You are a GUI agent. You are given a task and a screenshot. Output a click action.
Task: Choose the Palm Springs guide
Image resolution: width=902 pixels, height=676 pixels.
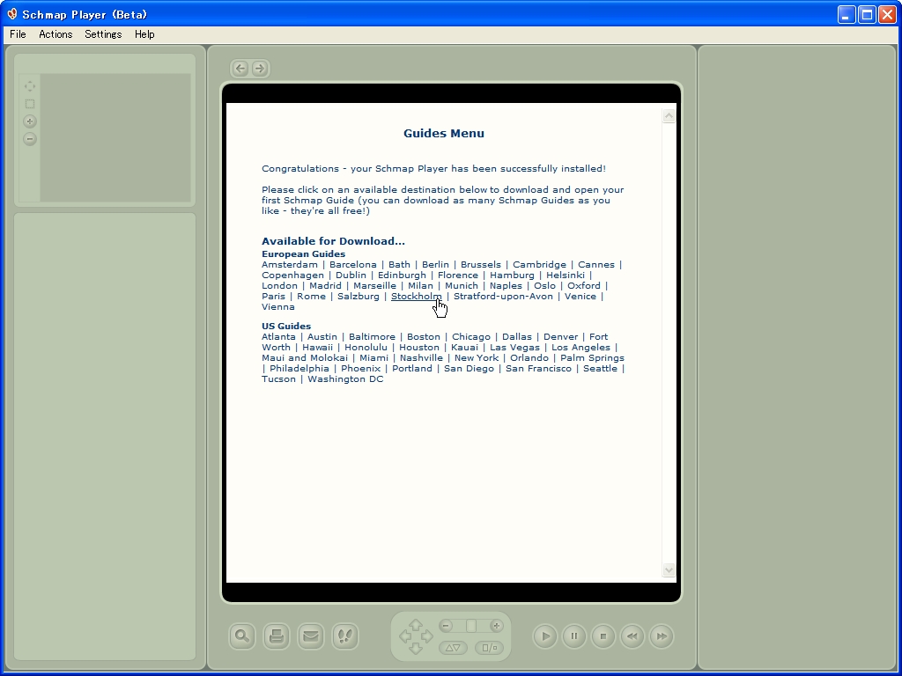point(592,358)
